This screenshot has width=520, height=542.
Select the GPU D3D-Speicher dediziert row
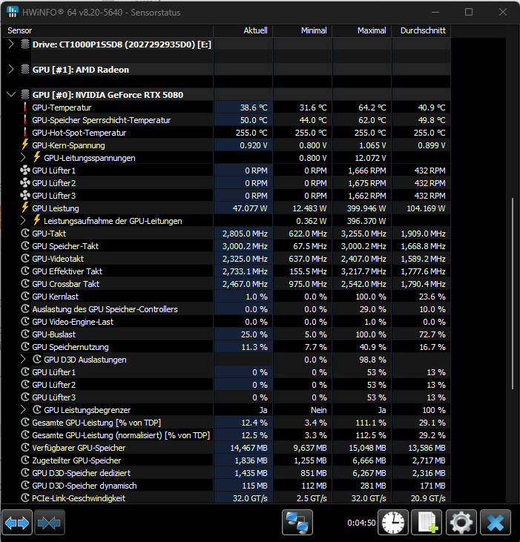pos(82,473)
